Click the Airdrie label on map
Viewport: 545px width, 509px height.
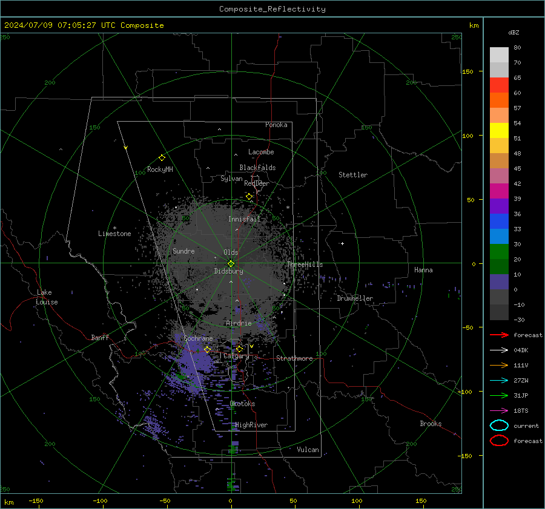tap(239, 323)
